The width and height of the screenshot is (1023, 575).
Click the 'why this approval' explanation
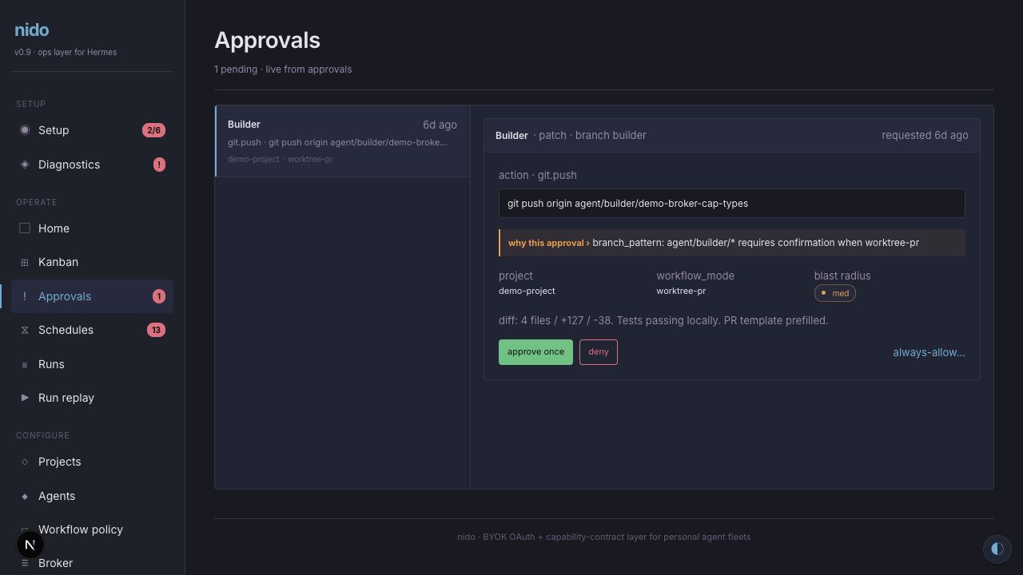tap(732, 243)
